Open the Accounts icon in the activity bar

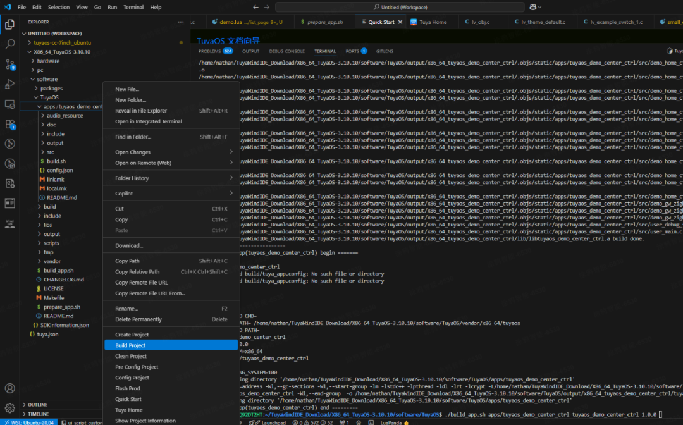(x=9, y=388)
